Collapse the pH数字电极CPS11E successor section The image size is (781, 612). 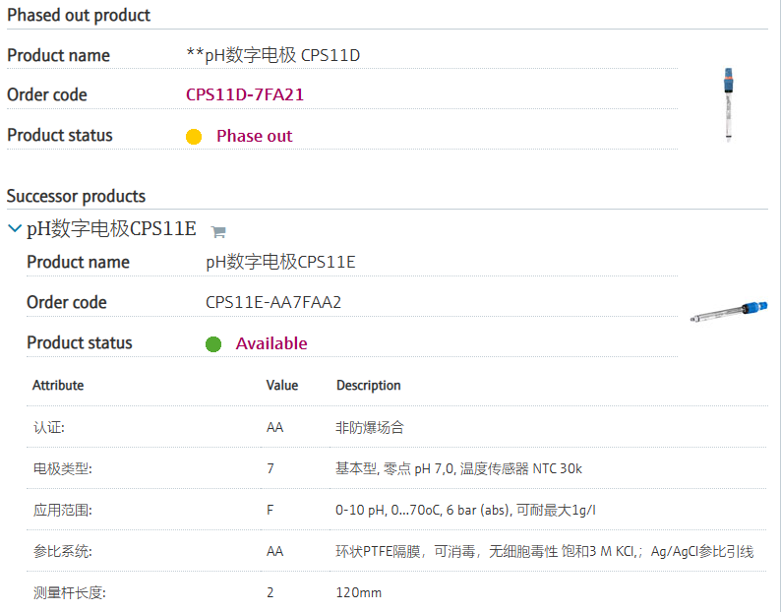[14, 228]
